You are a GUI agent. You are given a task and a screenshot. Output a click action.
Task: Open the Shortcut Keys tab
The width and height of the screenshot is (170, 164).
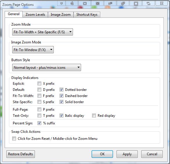[87, 15]
